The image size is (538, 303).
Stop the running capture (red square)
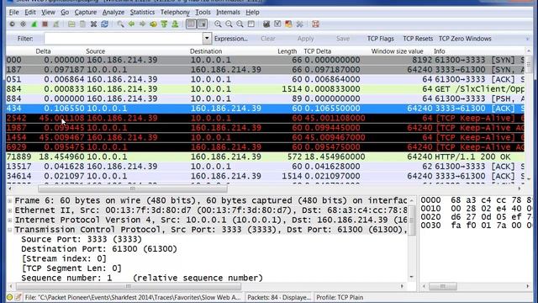[x=45, y=24]
